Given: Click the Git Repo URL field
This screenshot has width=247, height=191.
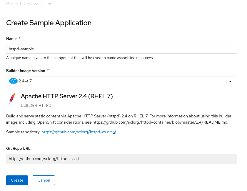Looking at the screenshot, I should (121, 158).
